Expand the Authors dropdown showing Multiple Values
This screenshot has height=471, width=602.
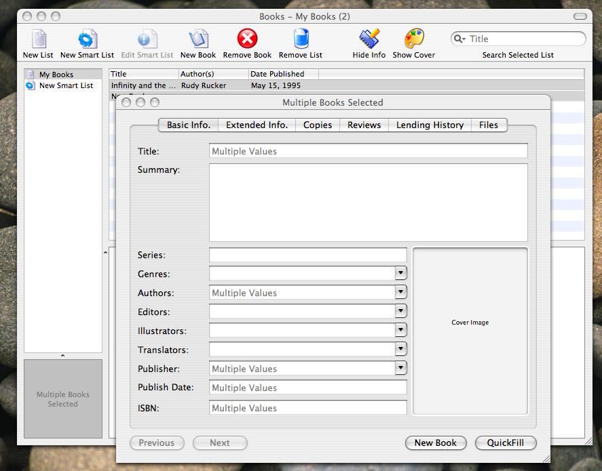coord(400,293)
